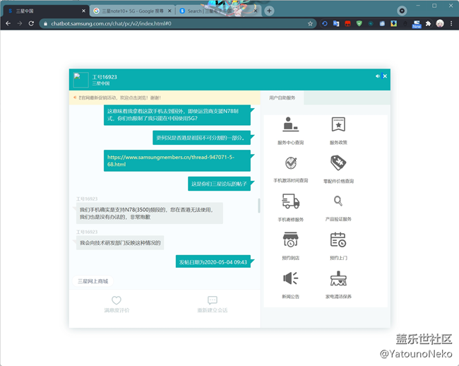The image size is (459, 366).
Task: Open the browser extensions puzzle icon
Action: pyautogui.click(x=428, y=23)
